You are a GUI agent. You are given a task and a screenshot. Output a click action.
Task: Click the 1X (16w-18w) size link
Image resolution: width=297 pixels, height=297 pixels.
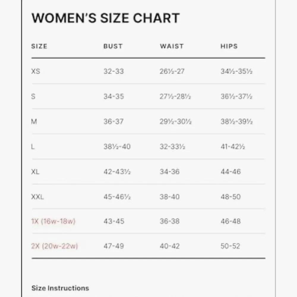[53, 221]
